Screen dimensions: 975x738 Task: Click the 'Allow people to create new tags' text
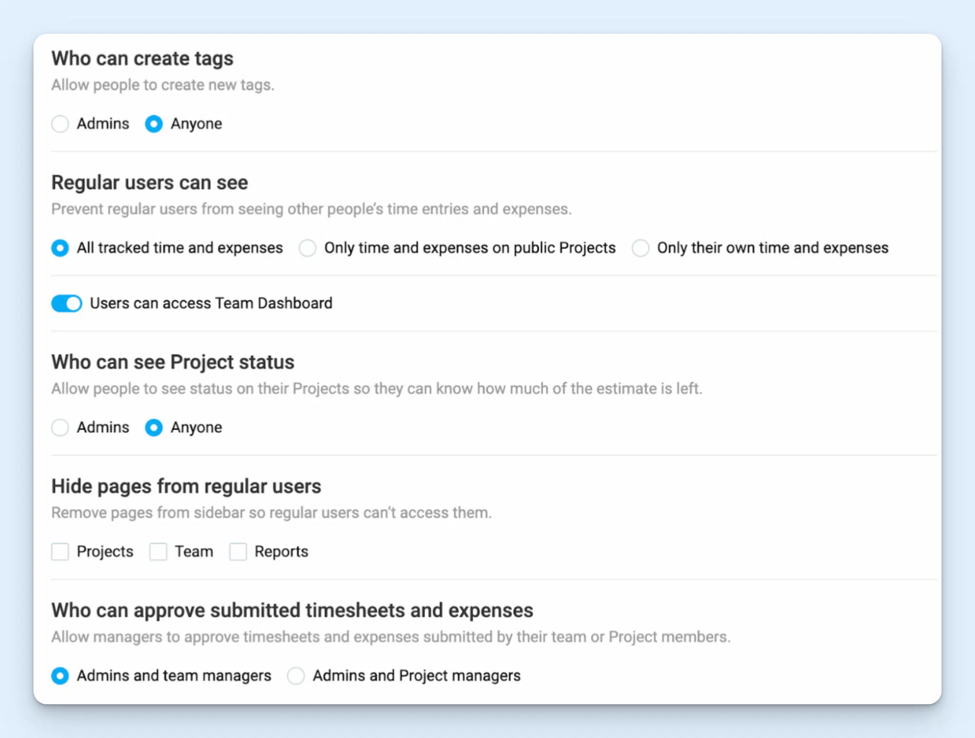pyautogui.click(x=163, y=85)
